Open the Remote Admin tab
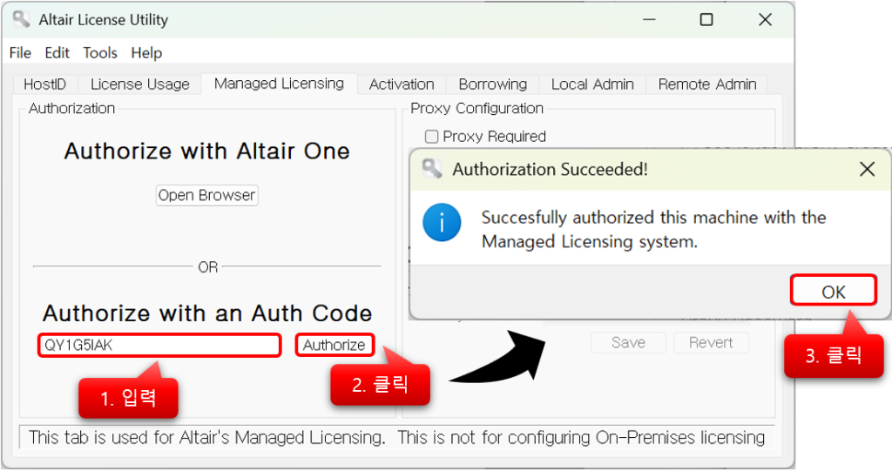 tap(707, 84)
